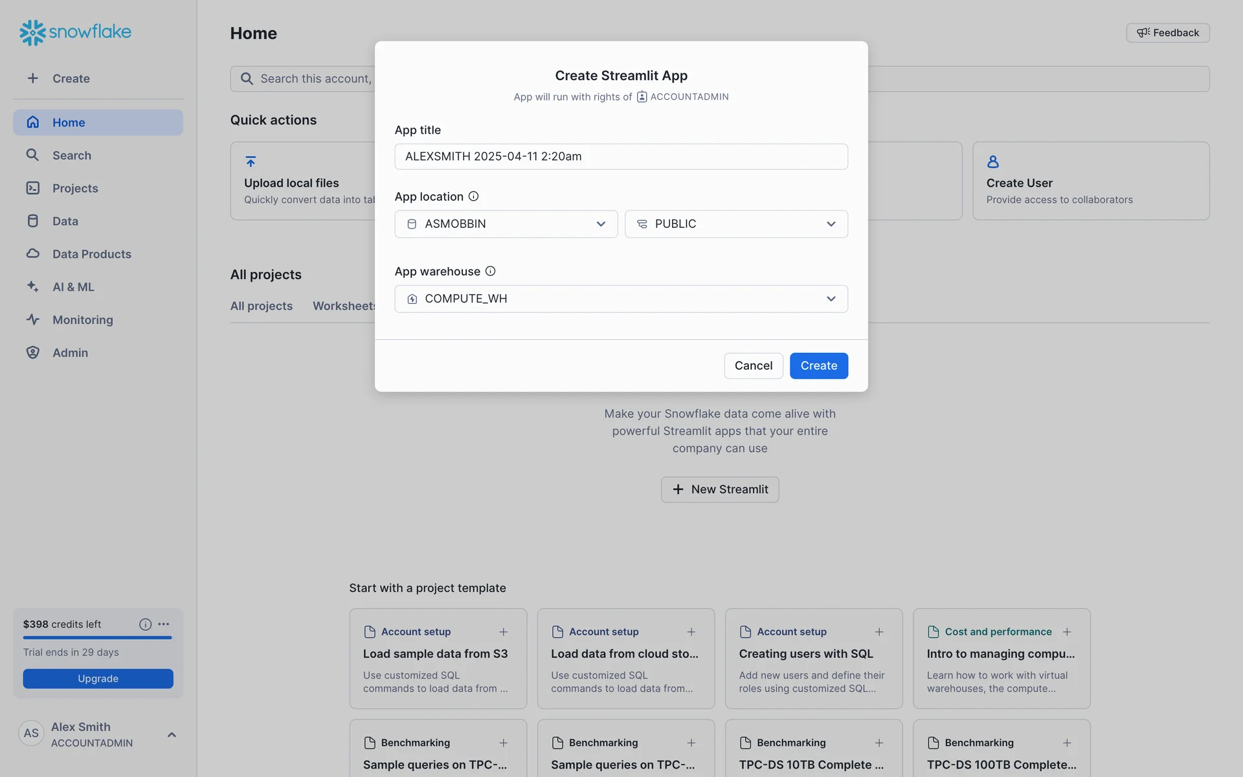Open the credits three-dots menu

pyautogui.click(x=164, y=624)
